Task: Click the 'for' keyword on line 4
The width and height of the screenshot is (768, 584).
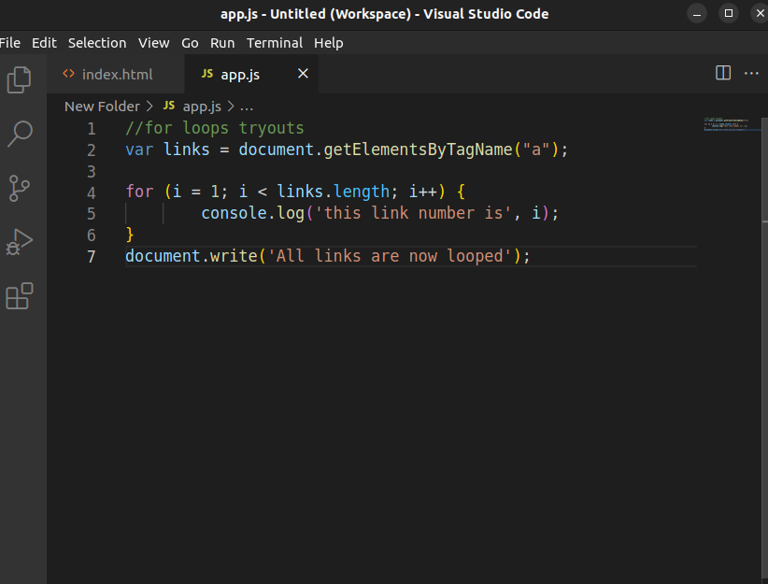Action: click(x=139, y=192)
